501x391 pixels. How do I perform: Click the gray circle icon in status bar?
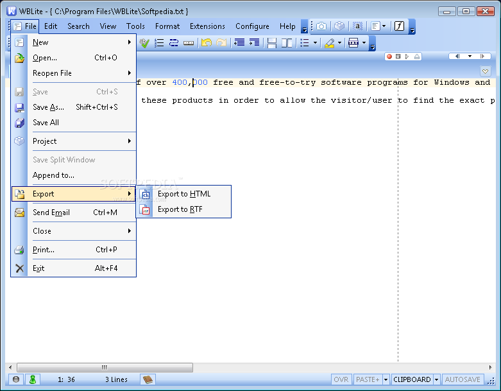16,379
